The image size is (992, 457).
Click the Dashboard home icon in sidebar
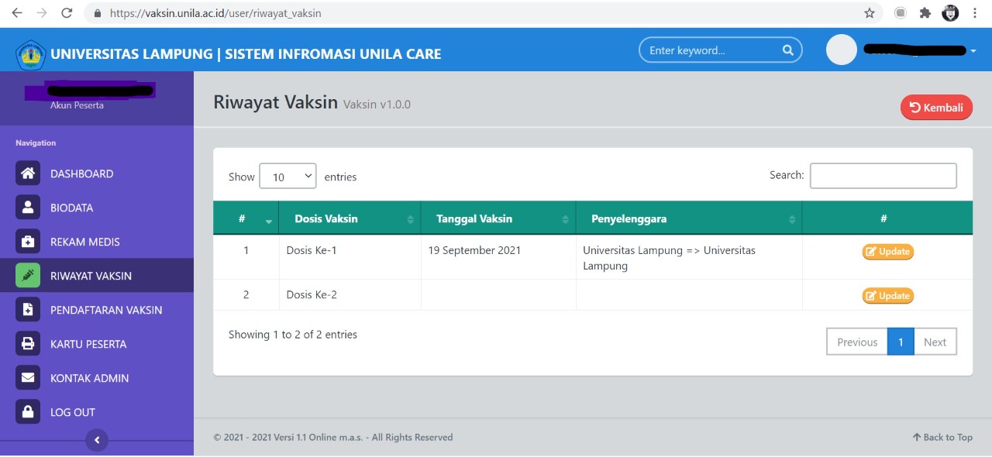[x=28, y=174]
